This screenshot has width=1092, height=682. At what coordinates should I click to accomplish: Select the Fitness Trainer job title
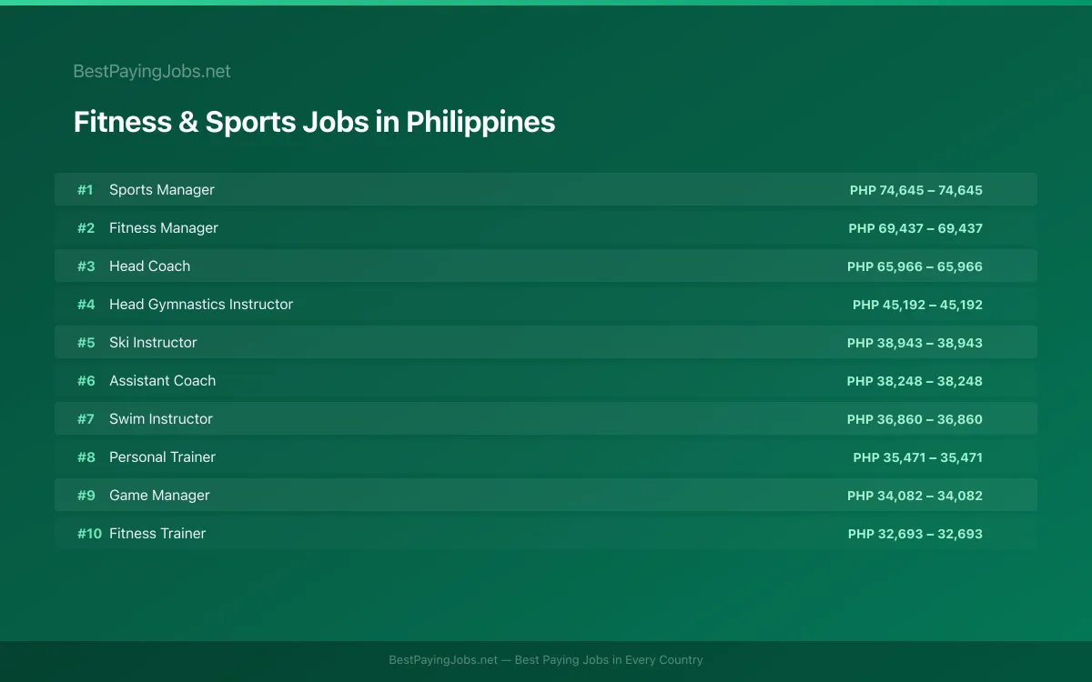(157, 534)
